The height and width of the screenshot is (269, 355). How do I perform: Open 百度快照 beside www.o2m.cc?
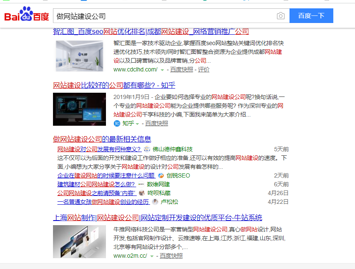tap(171, 256)
